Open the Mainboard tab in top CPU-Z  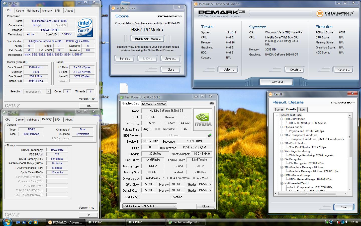tap(33, 11)
